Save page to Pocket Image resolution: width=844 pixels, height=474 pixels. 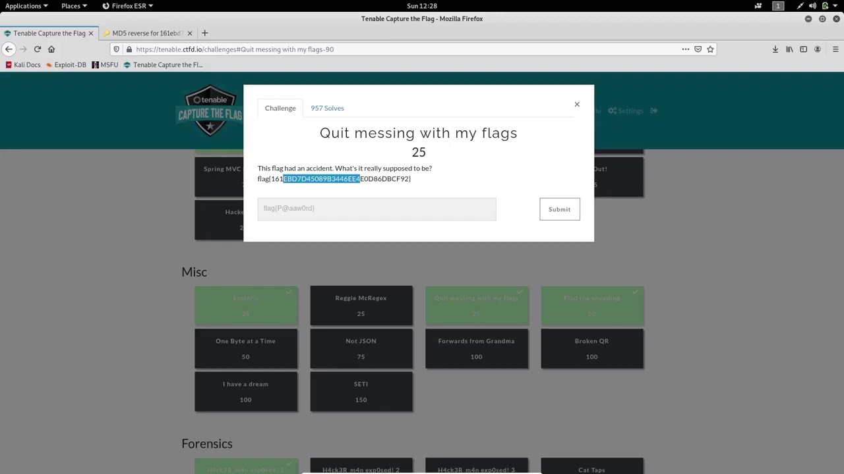698,49
